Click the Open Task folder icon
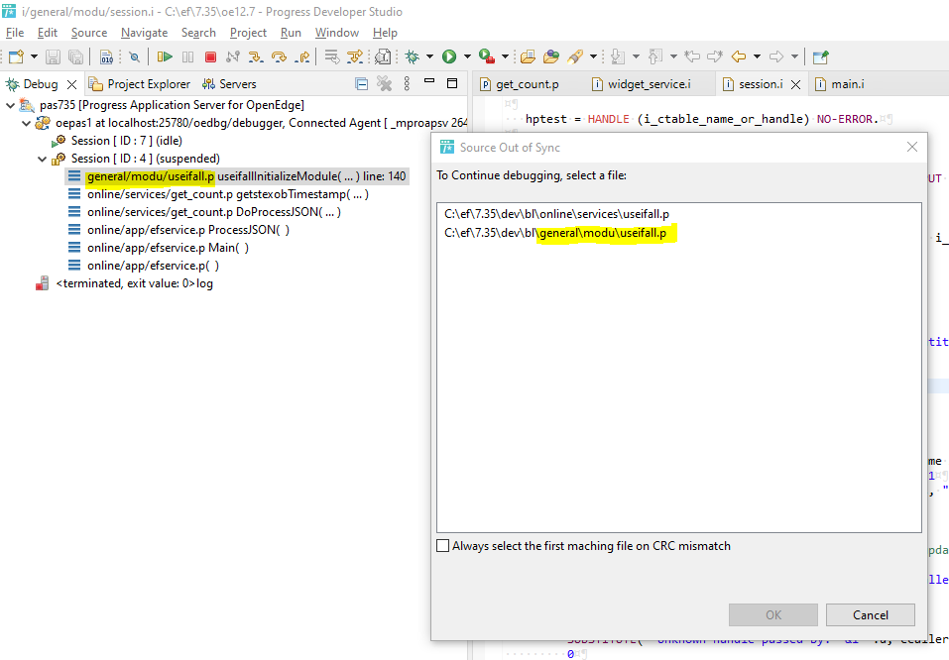This screenshot has width=949, height=660. [528, 56]
